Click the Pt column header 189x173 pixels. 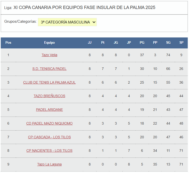click(x=103, y=43)
